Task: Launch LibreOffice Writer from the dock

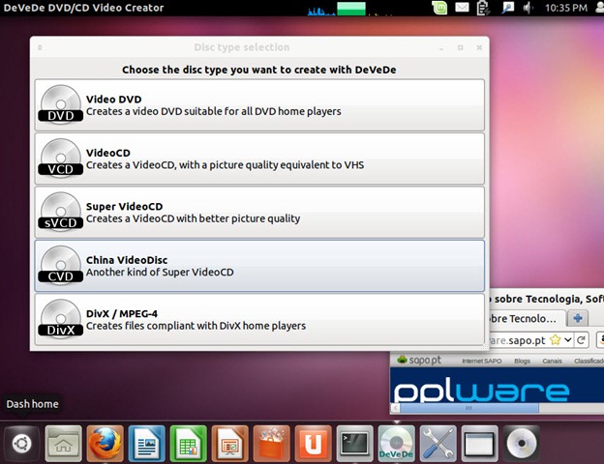Action: pyautogui.click(x=146, y=444)
